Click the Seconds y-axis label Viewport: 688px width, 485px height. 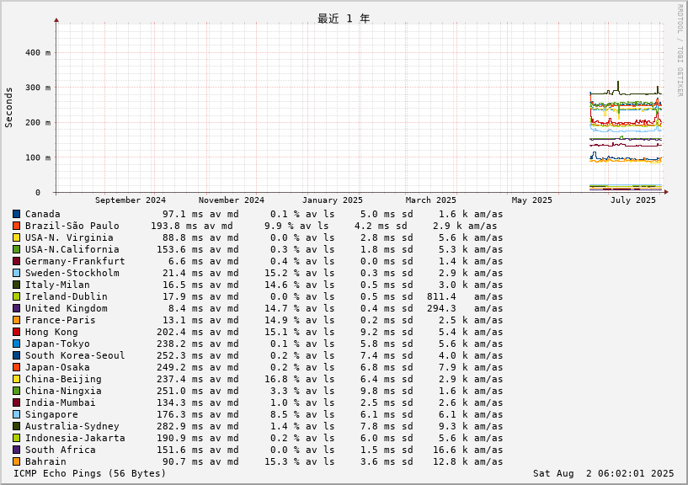click(x=8, y=108)
